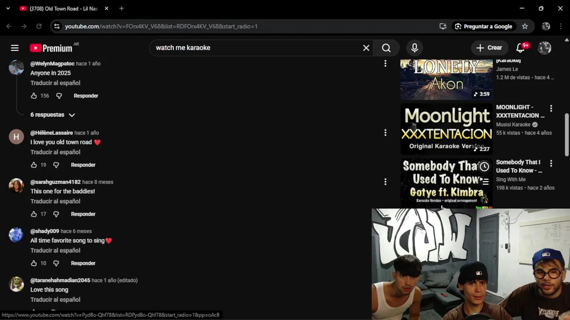Reply to @HélèneLassaire's comment

tap(83, 165)
